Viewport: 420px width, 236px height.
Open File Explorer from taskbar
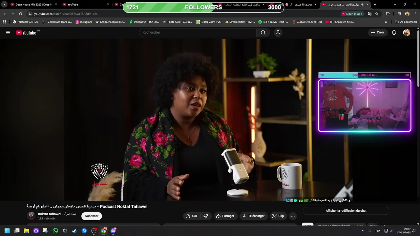[26, 231]
